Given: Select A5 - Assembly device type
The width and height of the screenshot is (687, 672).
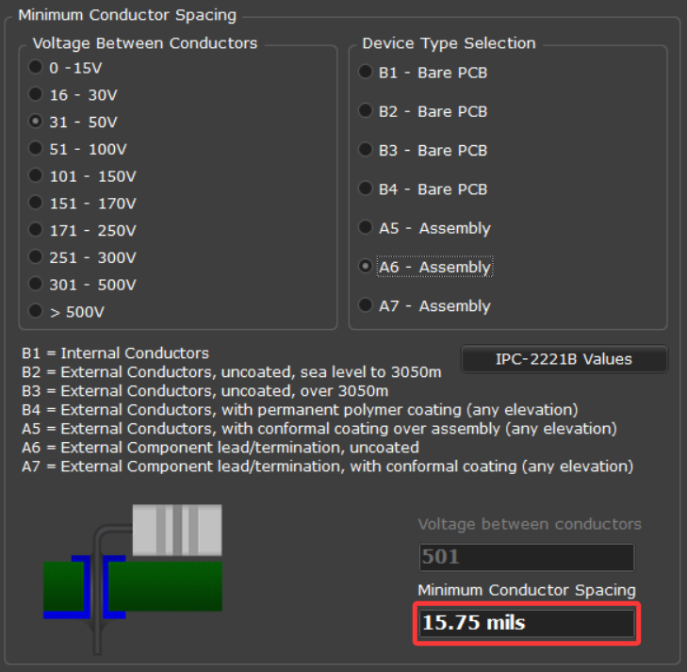Looking at the screenshot, I should click(366, 228).
